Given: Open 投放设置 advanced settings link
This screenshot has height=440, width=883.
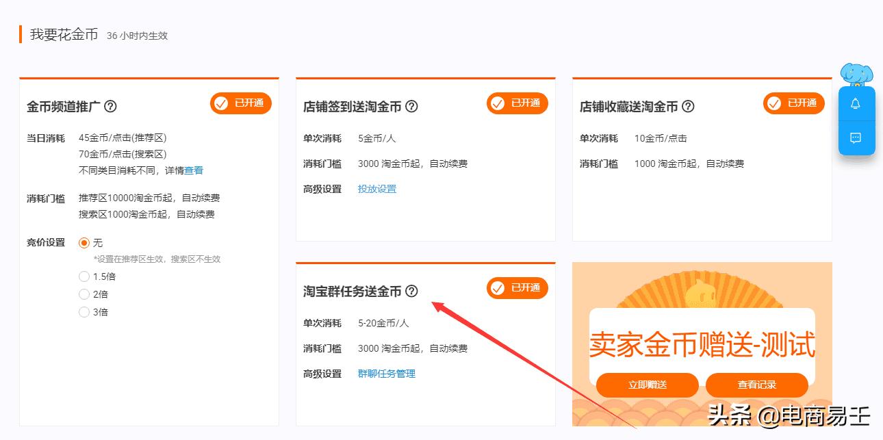Looking at the screenshot, I should 376,189.
